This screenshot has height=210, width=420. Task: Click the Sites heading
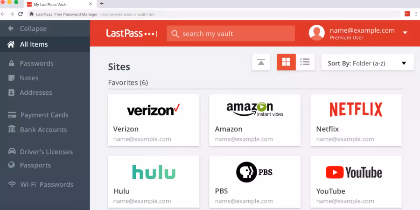coord(119,67)
